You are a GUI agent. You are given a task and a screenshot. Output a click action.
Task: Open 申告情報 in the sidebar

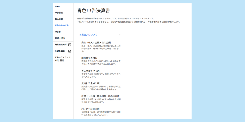point(59,13)
